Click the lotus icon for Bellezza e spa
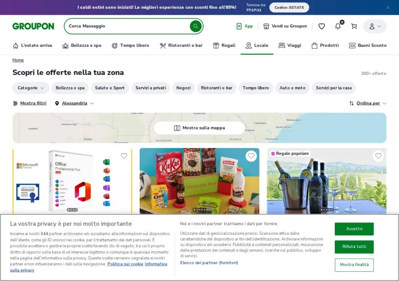399x281 pixels. click(x=65, y=46)
